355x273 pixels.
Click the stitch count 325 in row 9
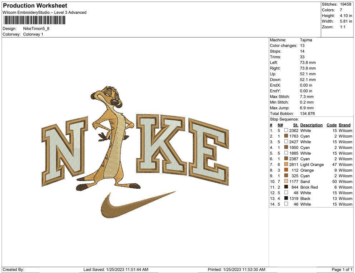pyautogui.click(x=295, y=176)
